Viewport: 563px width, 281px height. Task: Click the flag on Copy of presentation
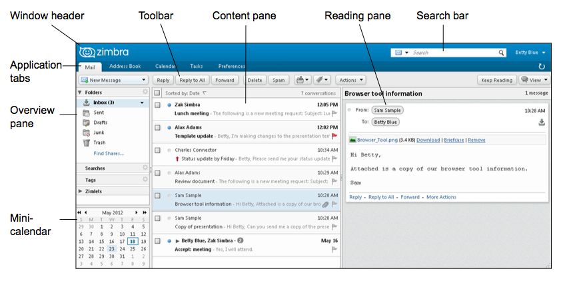pos(334,227)
